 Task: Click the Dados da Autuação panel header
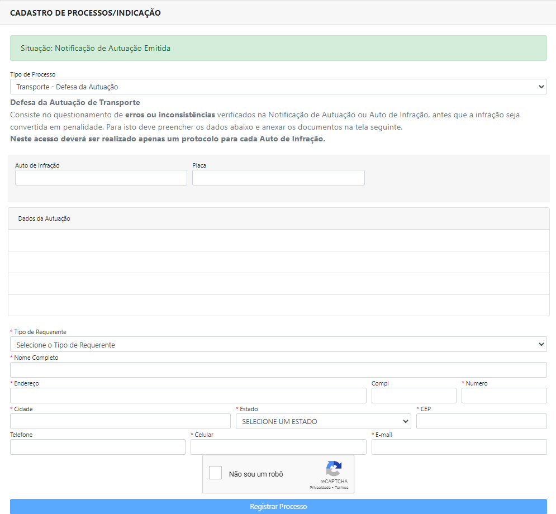click(x=278, y=218)
